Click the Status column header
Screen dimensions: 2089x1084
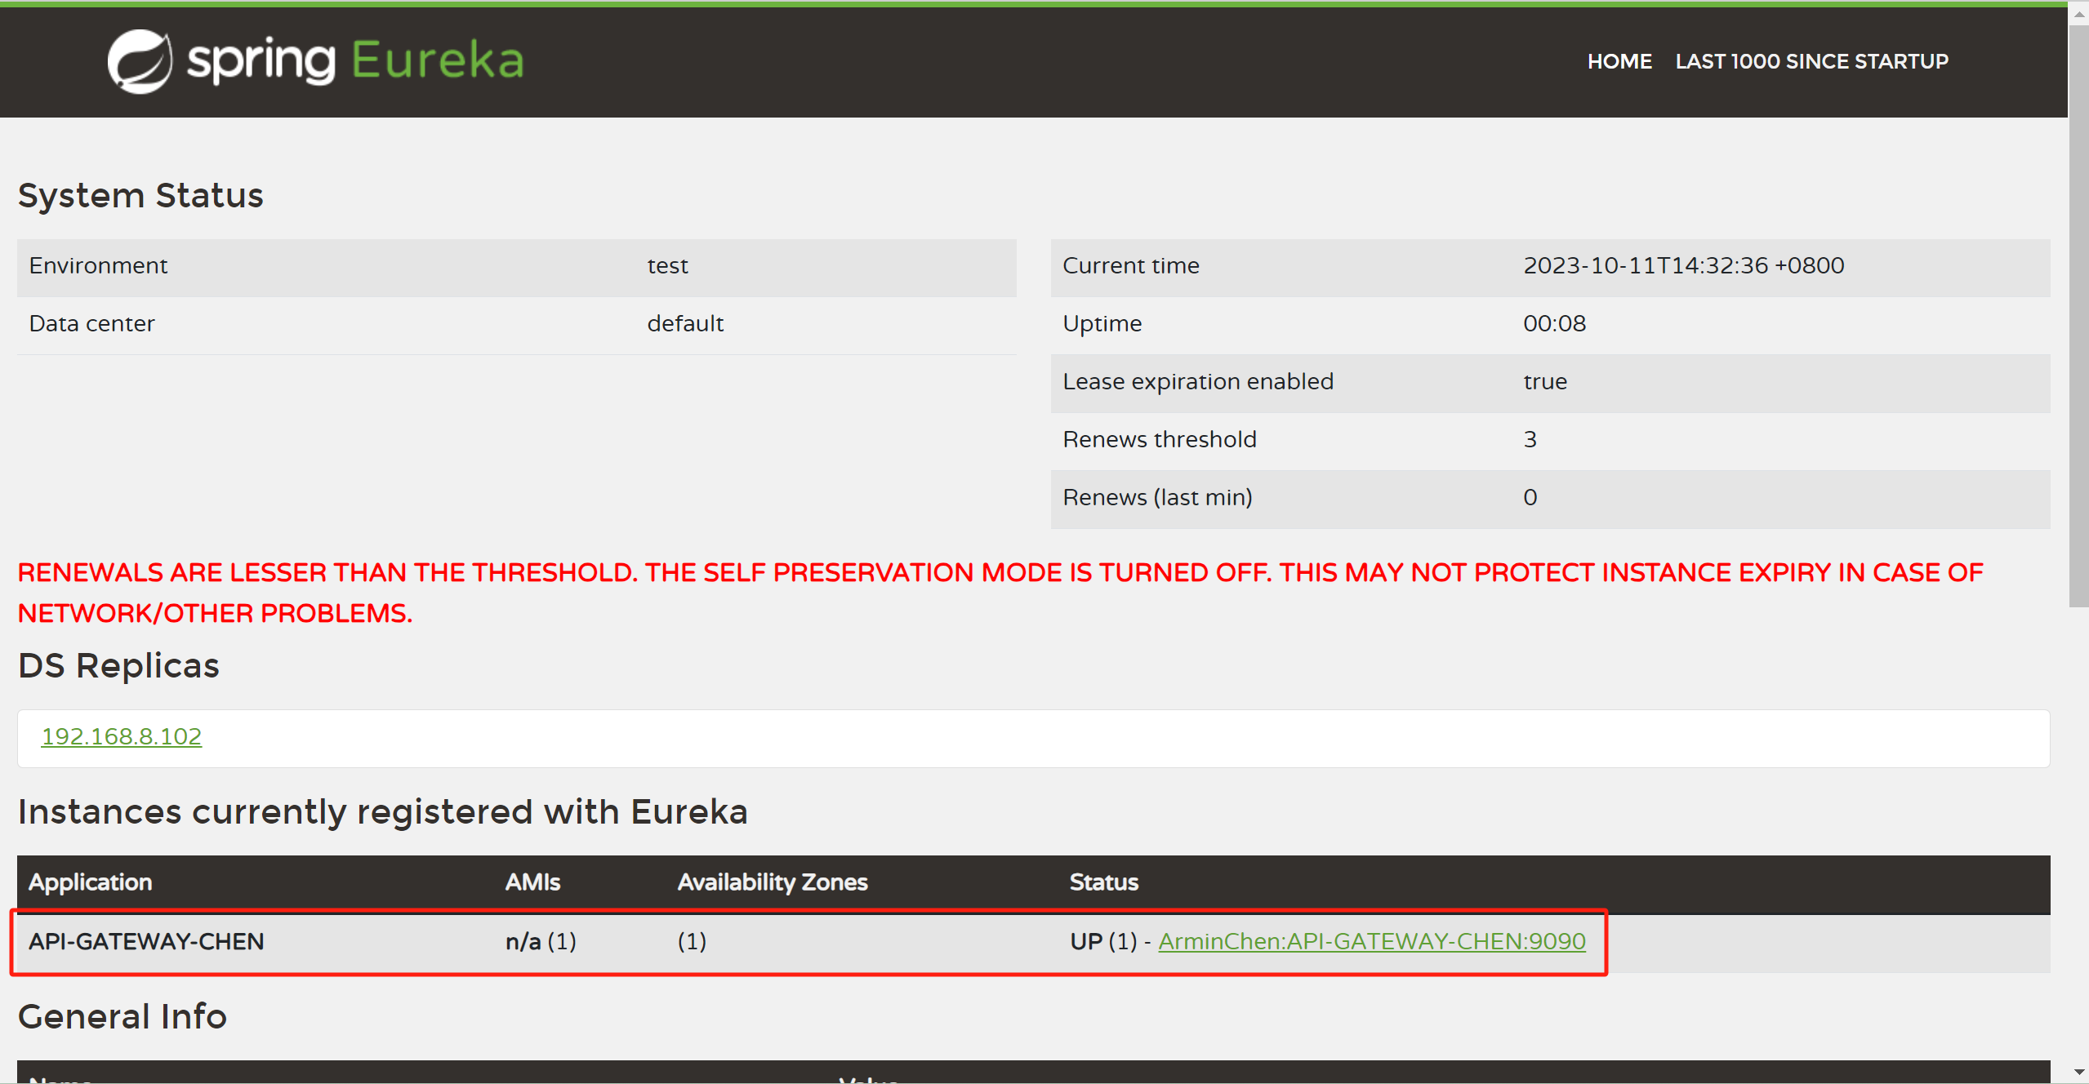point(1103,882)
